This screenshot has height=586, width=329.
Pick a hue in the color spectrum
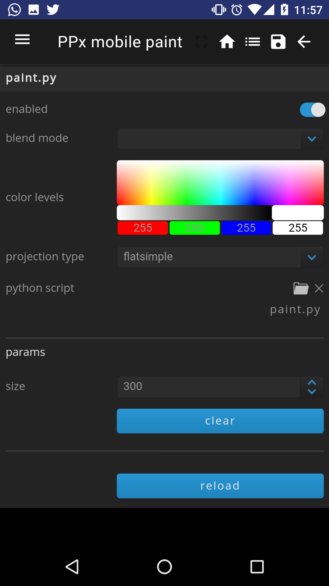click(220, 183)
